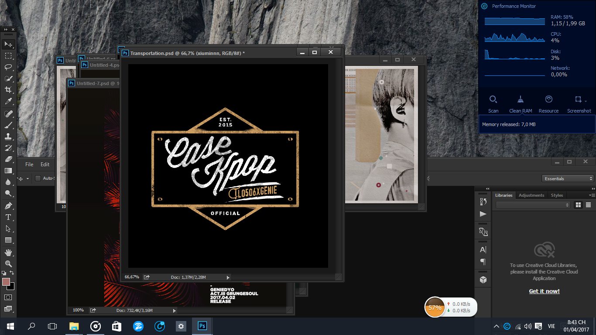Open the 3D panel cube icon
596x335 pixels.
tap(483, 280)
